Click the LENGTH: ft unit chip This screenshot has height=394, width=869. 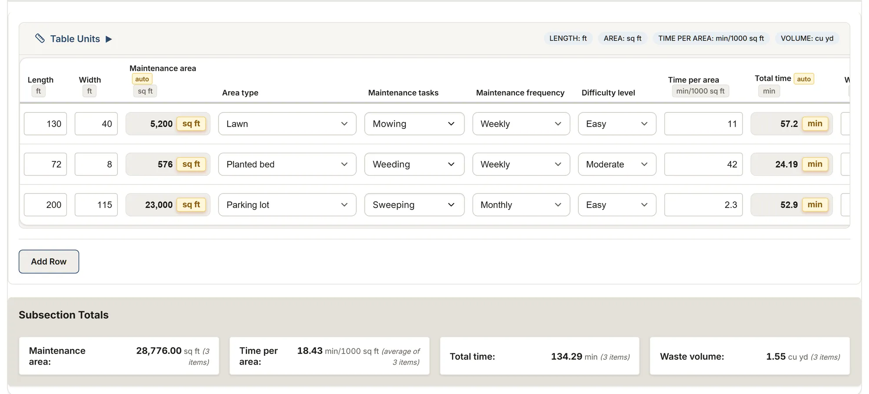(x=568, y=38)
